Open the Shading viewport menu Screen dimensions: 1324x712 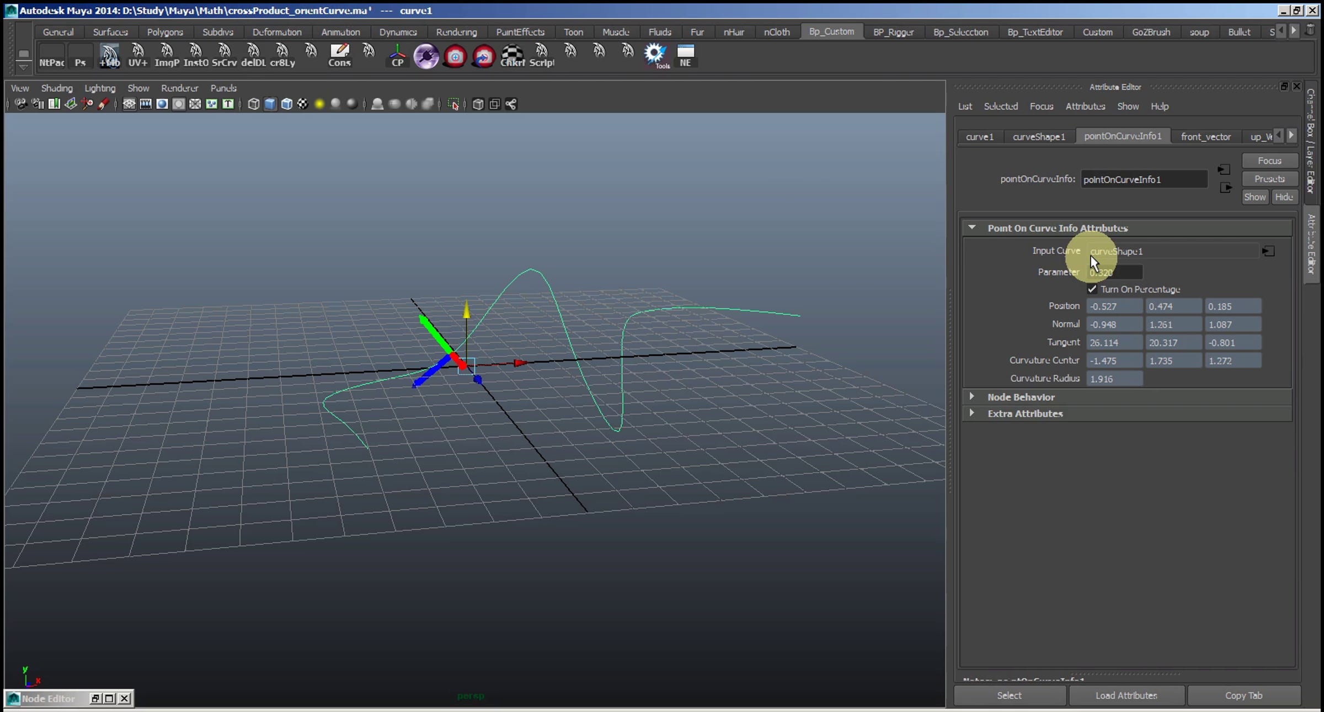pos(56,88)
